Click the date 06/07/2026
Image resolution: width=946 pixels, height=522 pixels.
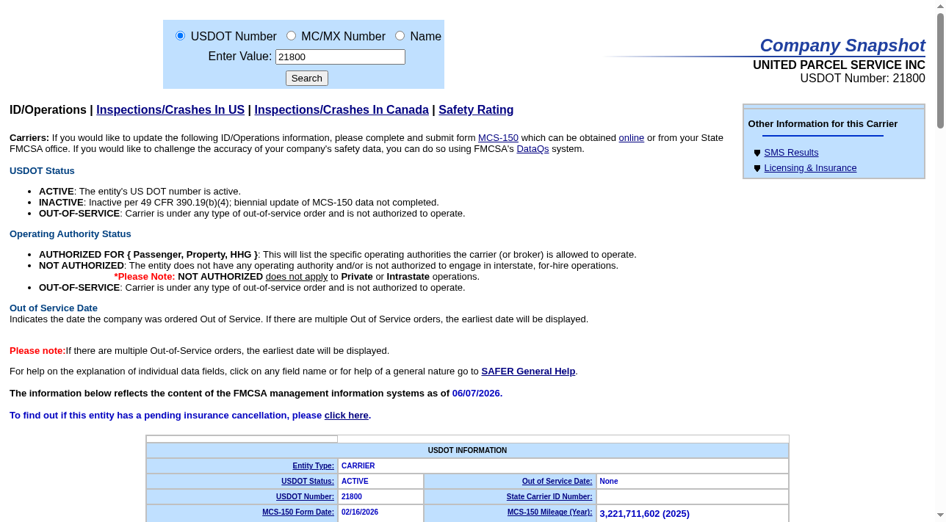(x=477, y=393)
